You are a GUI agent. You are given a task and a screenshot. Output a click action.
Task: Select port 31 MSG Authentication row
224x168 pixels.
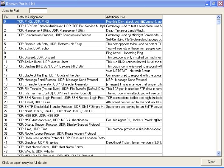tap(82, 120)
